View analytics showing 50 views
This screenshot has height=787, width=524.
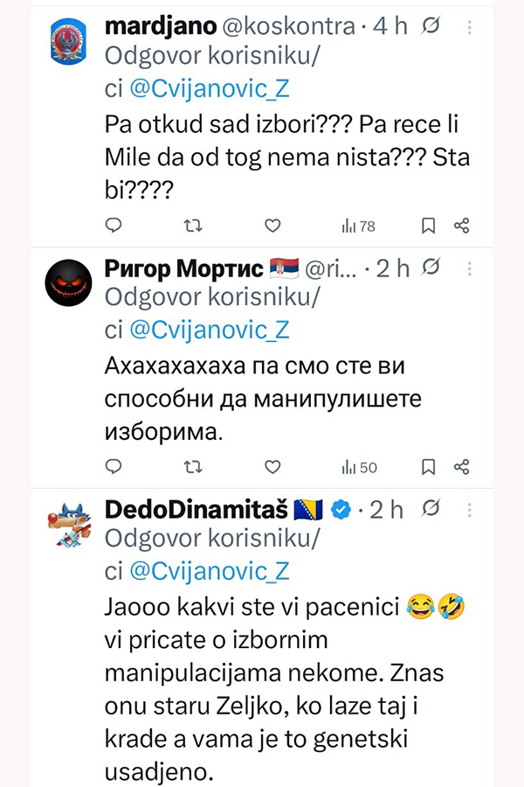(359, 467)
